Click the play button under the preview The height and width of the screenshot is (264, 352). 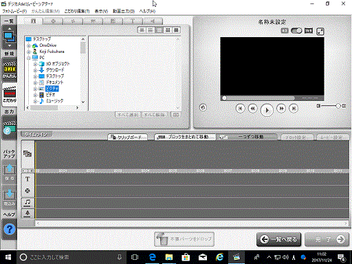pyautogui.click(x=267, y=110)
